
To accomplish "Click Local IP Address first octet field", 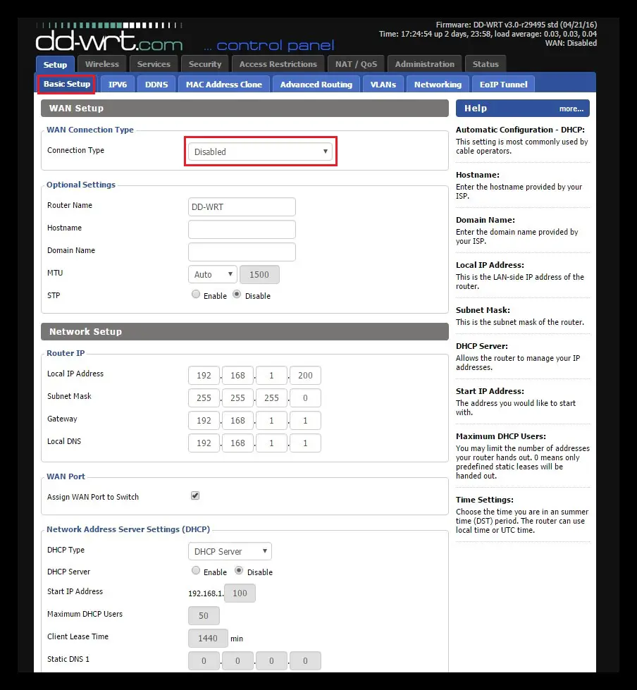I will (x=204, y=376).
